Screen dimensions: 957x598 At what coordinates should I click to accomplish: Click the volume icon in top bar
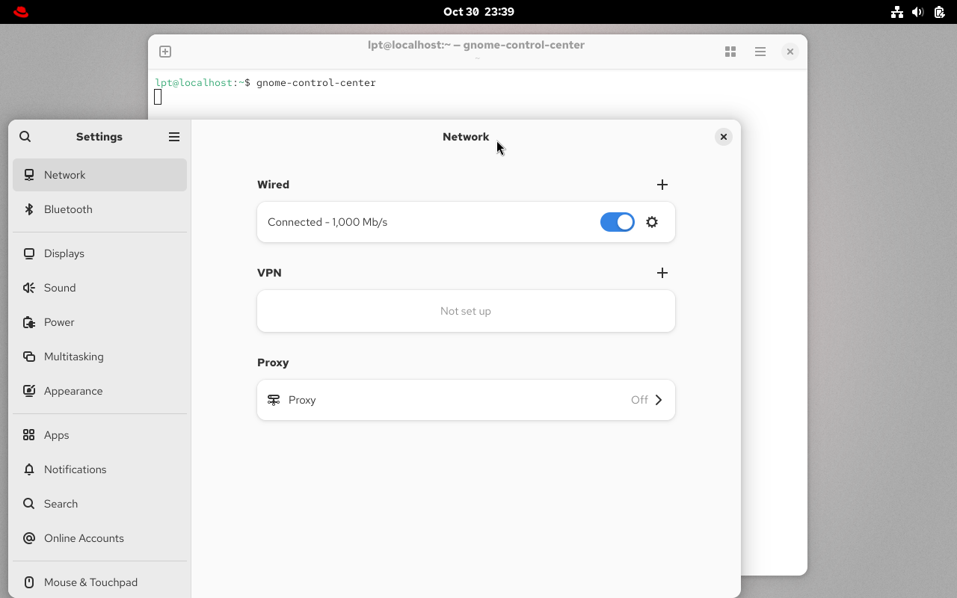click(x=918, y=12)
